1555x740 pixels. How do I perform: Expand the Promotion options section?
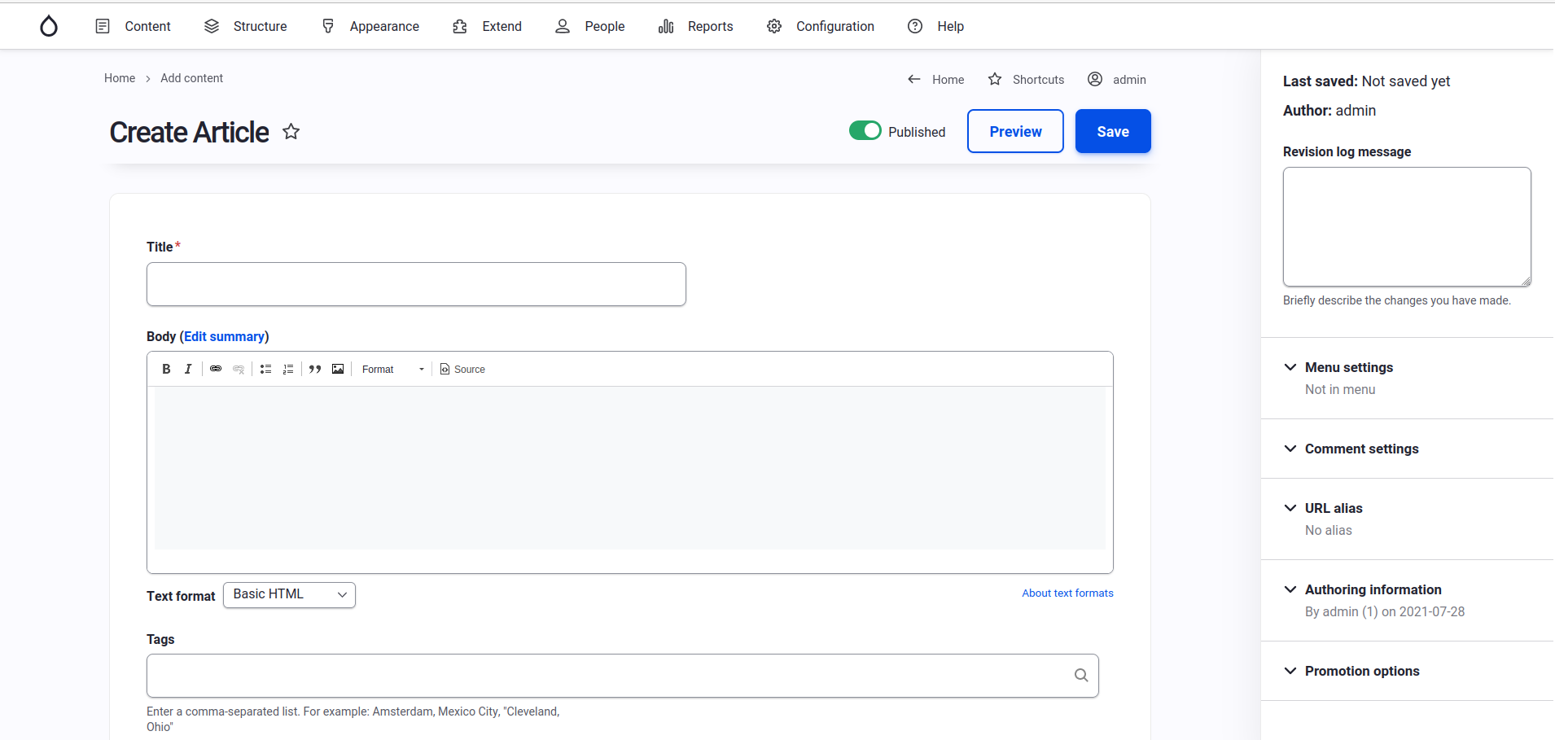(x=1361, y=671)
